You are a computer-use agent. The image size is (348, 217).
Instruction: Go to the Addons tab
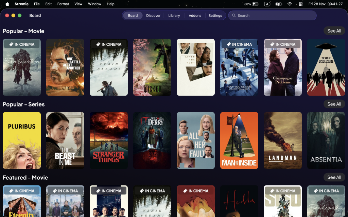(195, 16)
